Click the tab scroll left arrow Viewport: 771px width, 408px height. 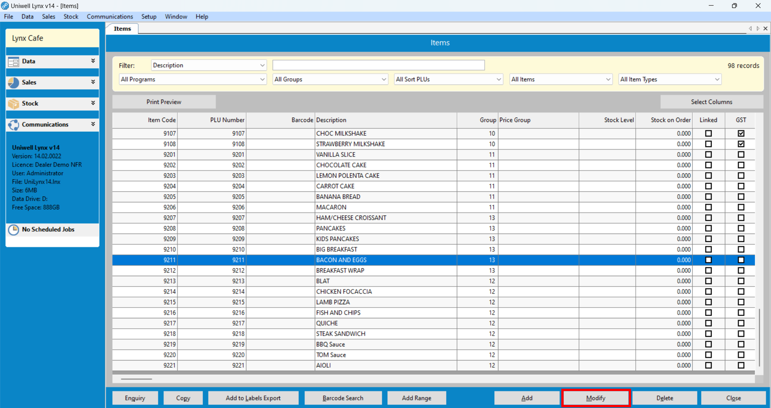pos(750,29)
